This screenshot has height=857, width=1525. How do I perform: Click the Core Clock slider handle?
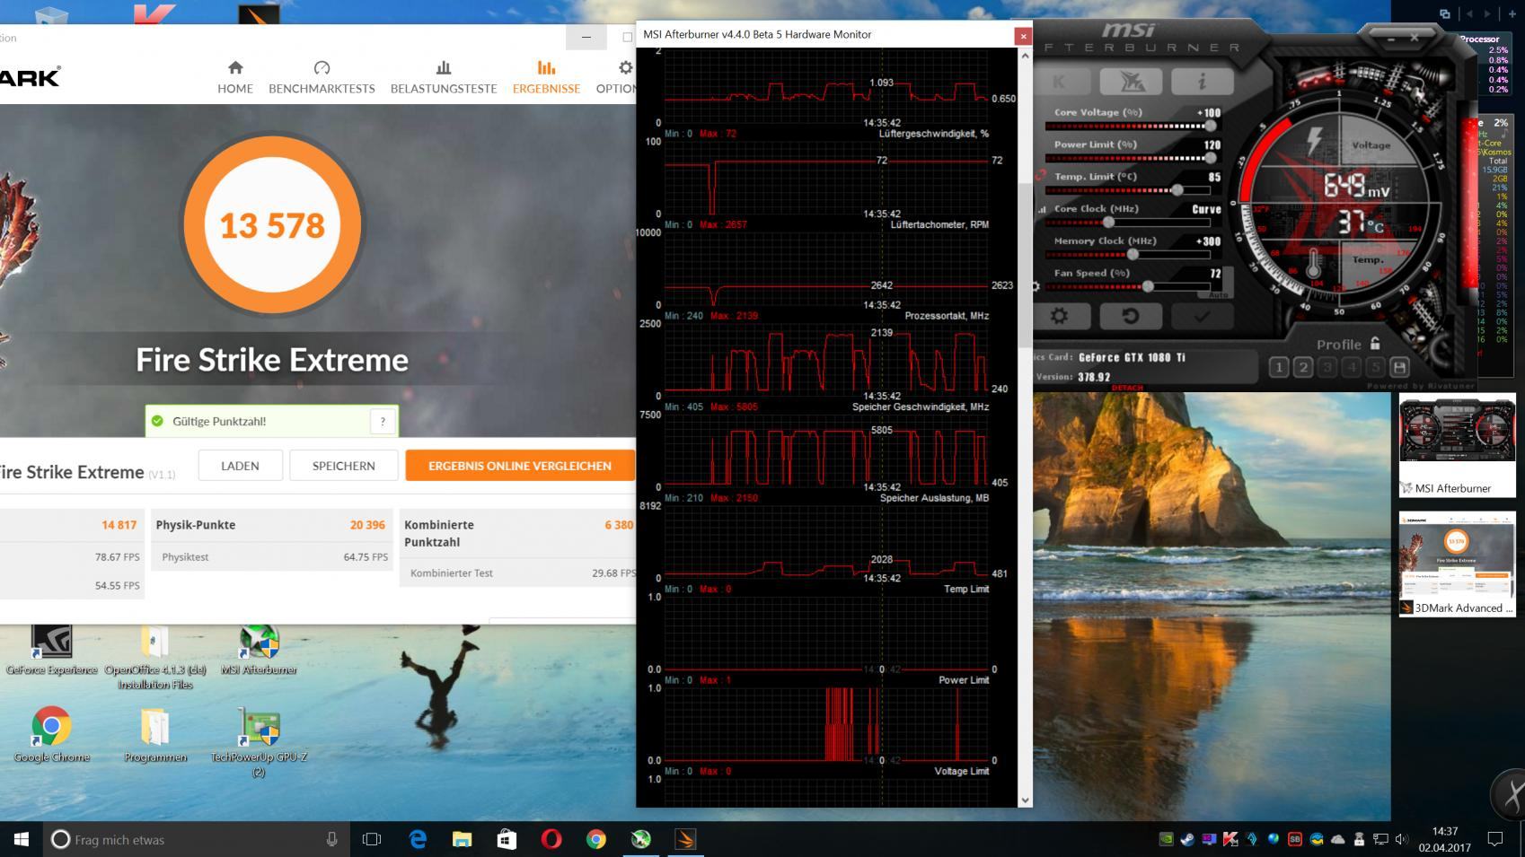(x=1108, y=222)
